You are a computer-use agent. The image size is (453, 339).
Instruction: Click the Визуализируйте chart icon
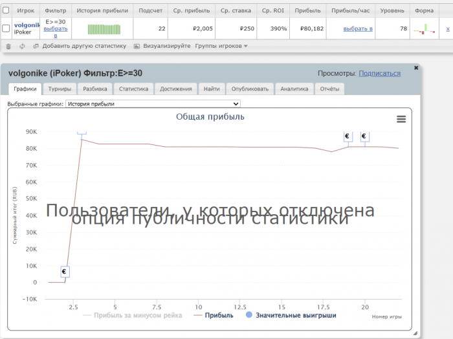tap(137, 46)
